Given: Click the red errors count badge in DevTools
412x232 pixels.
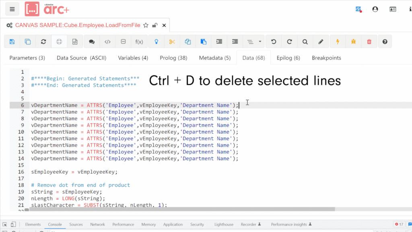Looking at the screenshot, I should (398, 224).
